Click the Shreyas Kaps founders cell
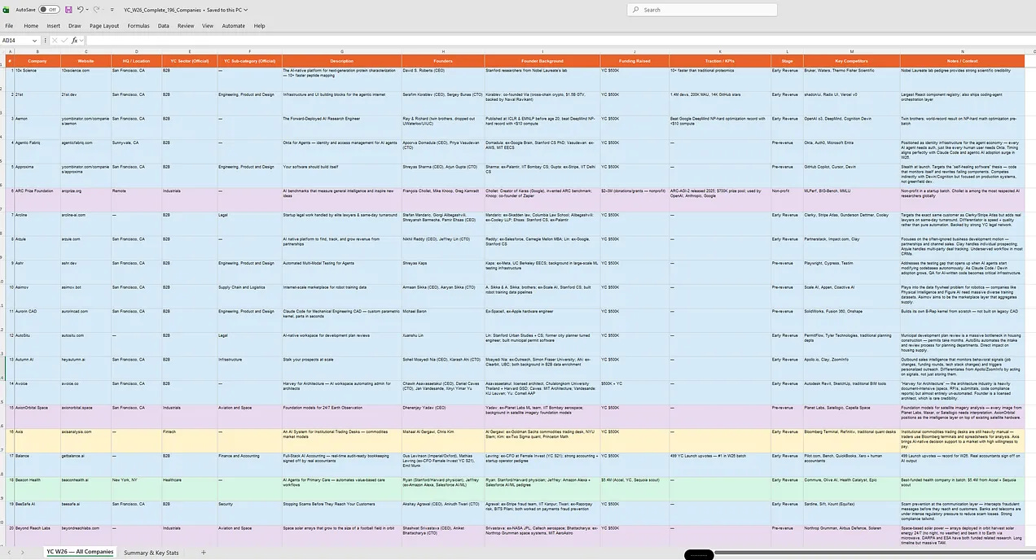This screenshot has width=1036, height=560. [x=443, y=272]
